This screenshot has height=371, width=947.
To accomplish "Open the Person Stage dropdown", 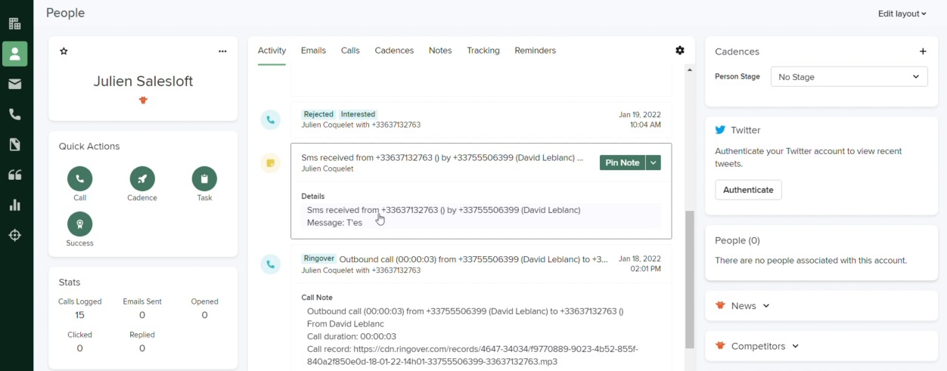I will coord(849,77).
